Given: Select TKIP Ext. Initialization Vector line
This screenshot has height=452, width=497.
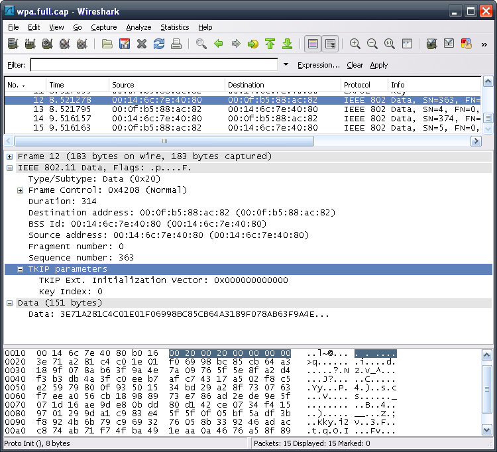Looking at the screenshot, I should pyautogui.click(x=163, y=280).
